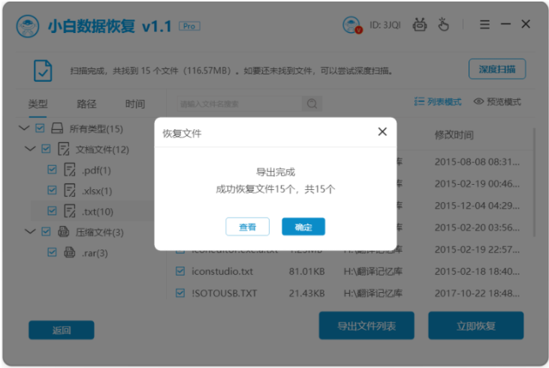
Task: Click the Pro badge next to version
Action: click(x=189, y=26)
